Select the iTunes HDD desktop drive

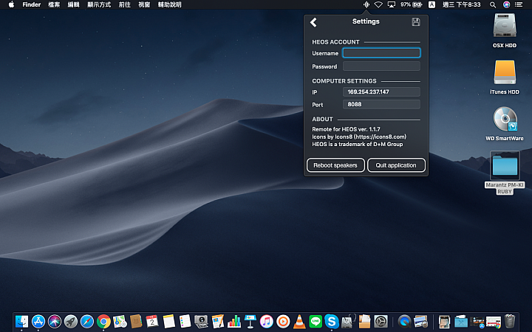coord(505,77)
